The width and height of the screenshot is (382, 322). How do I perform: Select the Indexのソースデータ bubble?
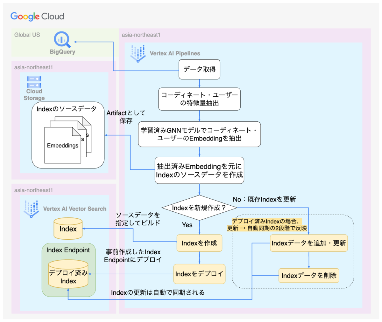click(67, 109)
